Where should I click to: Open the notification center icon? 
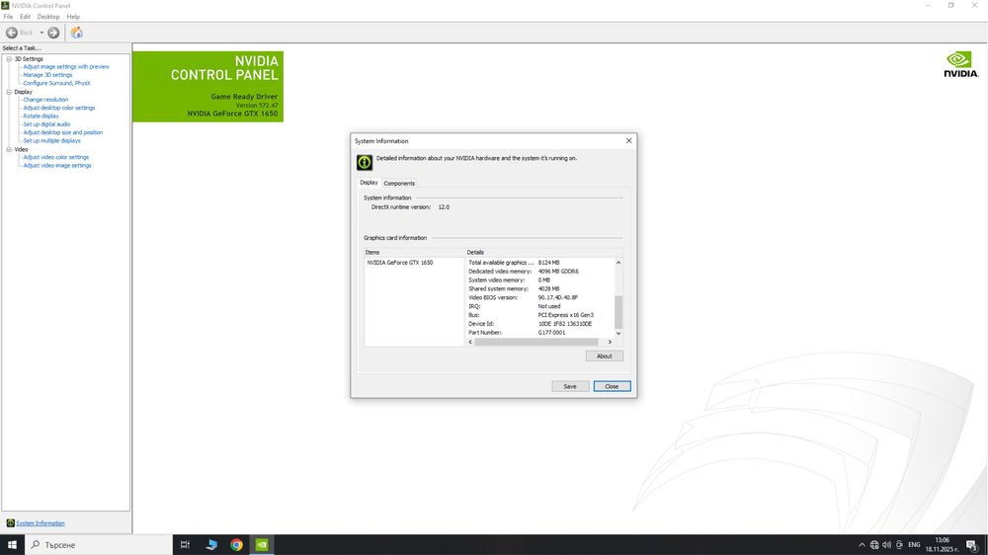pos(972,545)
